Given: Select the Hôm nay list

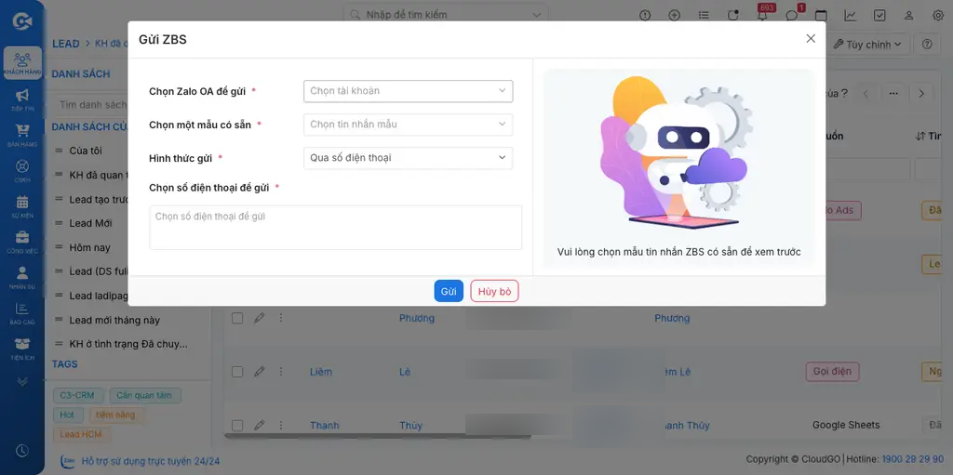Looking at the screenshot, I should [x=89, y=247].
